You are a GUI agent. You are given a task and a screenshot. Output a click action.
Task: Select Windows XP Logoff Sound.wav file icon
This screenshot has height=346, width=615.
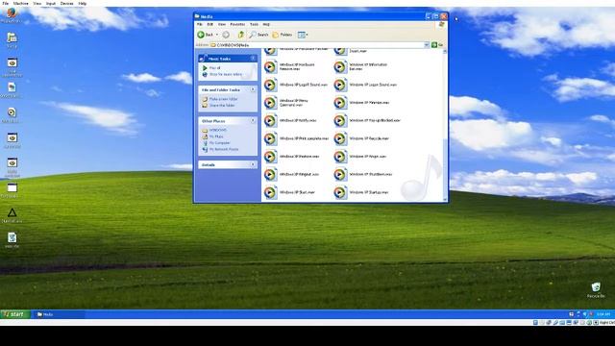pos(270,85)
